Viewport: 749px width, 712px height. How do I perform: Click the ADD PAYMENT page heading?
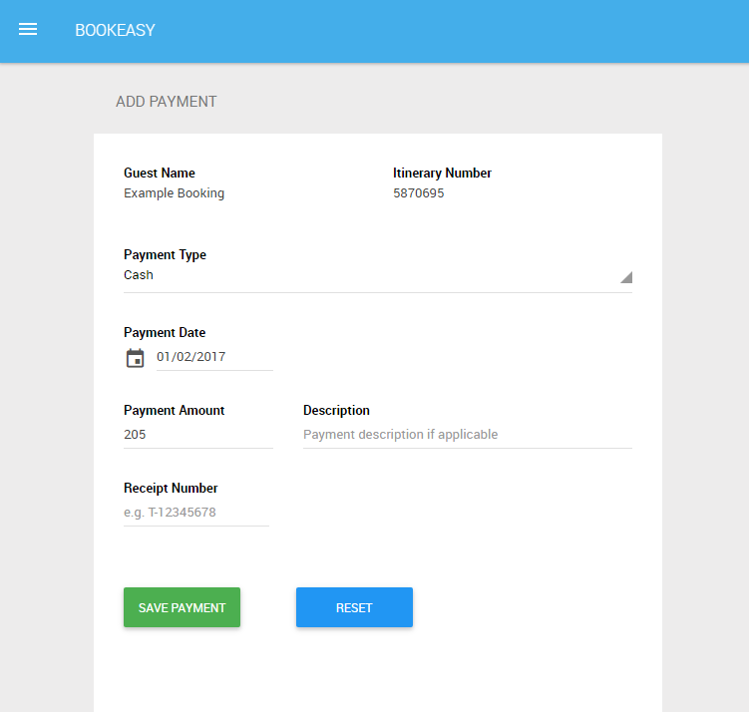(x=167, y=102)
